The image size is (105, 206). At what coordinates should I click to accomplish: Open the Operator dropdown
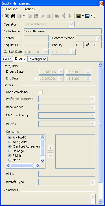71,24
